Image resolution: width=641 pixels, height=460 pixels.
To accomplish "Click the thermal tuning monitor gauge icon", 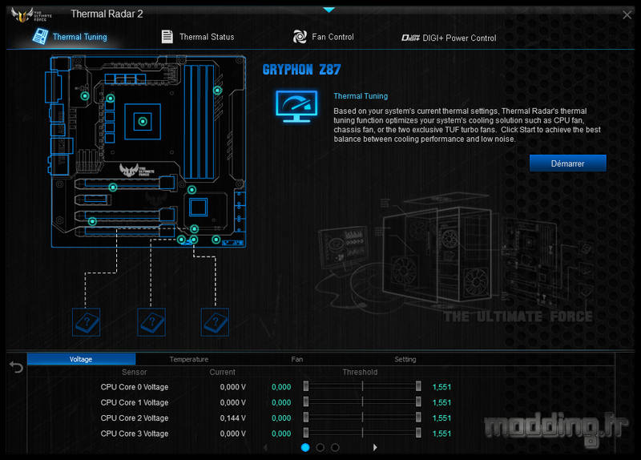I will pos(296,107).
